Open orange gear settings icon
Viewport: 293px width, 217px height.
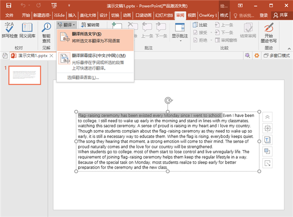tap(257, 55)
